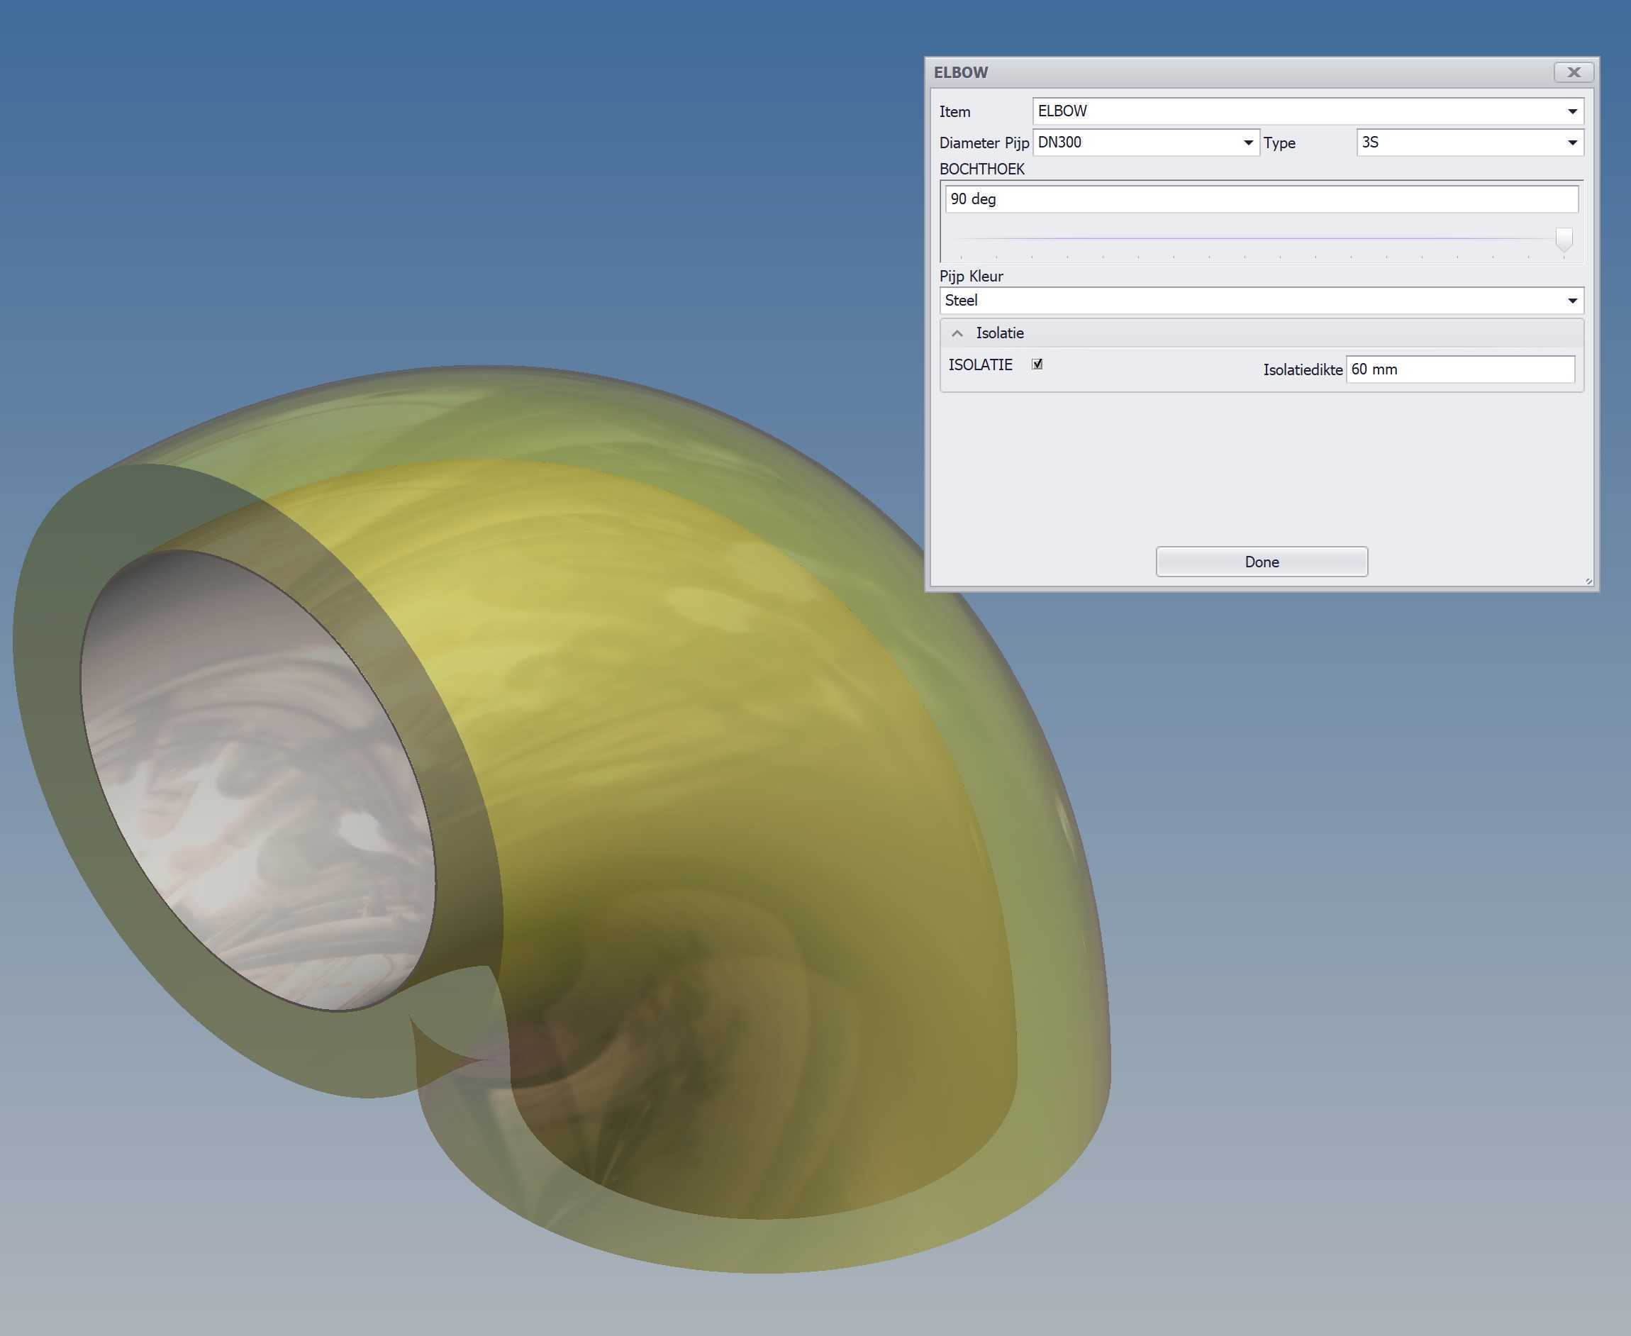Click the 3D elbow model in viewport

[562, 819]
